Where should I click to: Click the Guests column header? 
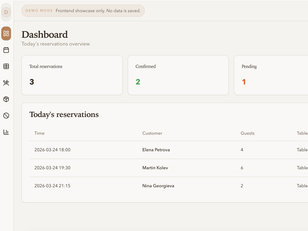click(248, 133)
